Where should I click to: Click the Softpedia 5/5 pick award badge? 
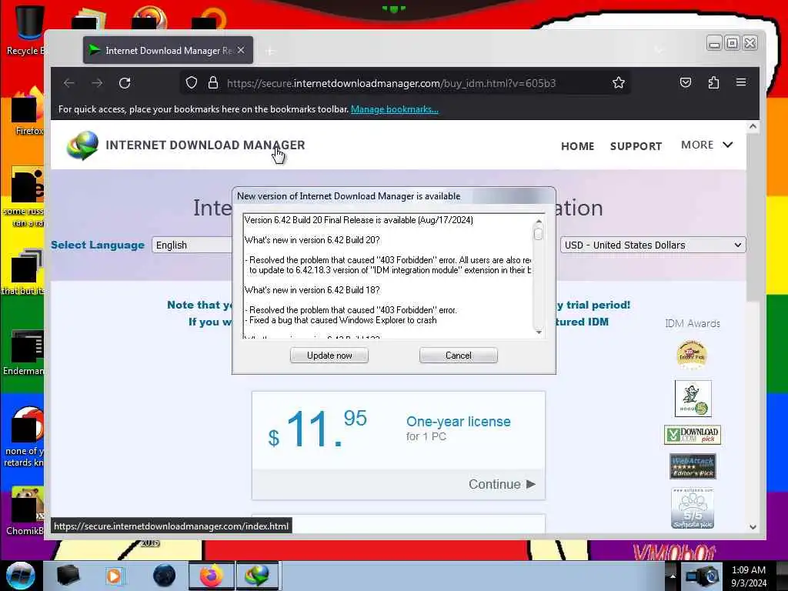coord(693,508)
